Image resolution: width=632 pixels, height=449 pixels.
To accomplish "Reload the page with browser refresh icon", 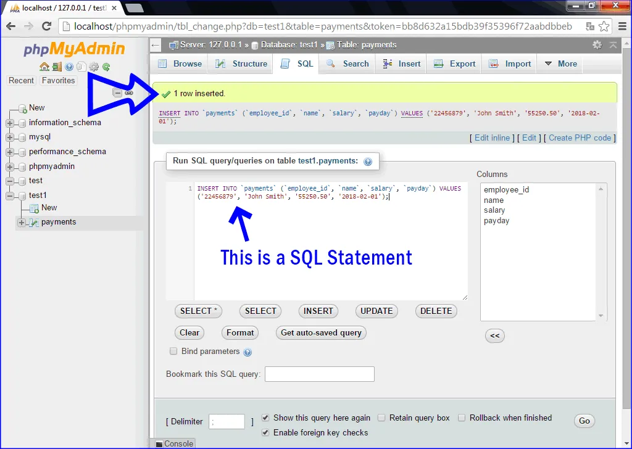I will click(47, 26).
